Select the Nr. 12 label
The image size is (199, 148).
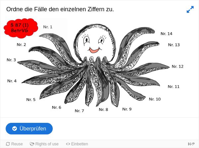(x=178, y=67)
